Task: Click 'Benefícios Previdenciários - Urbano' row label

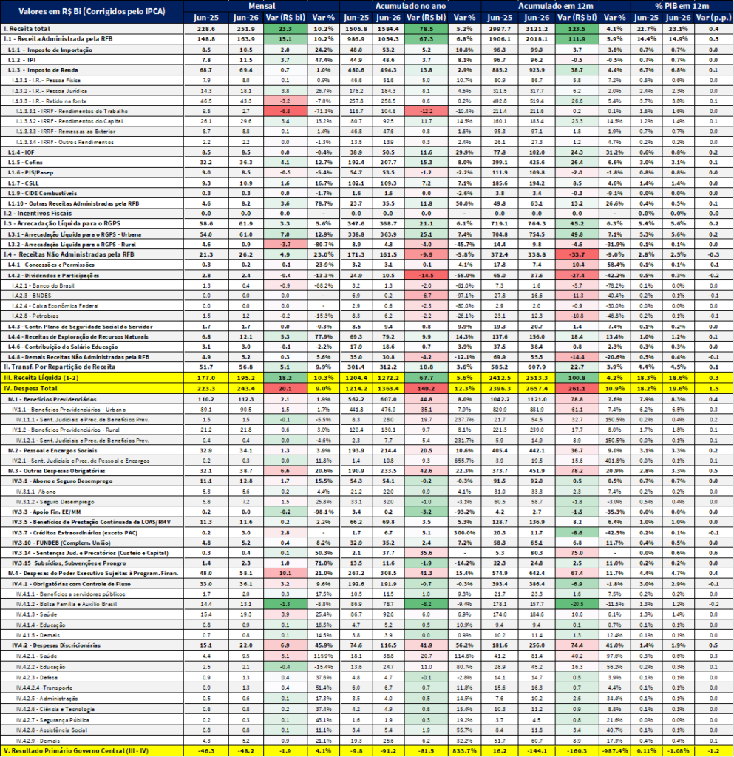Action: tap(69, 410)
